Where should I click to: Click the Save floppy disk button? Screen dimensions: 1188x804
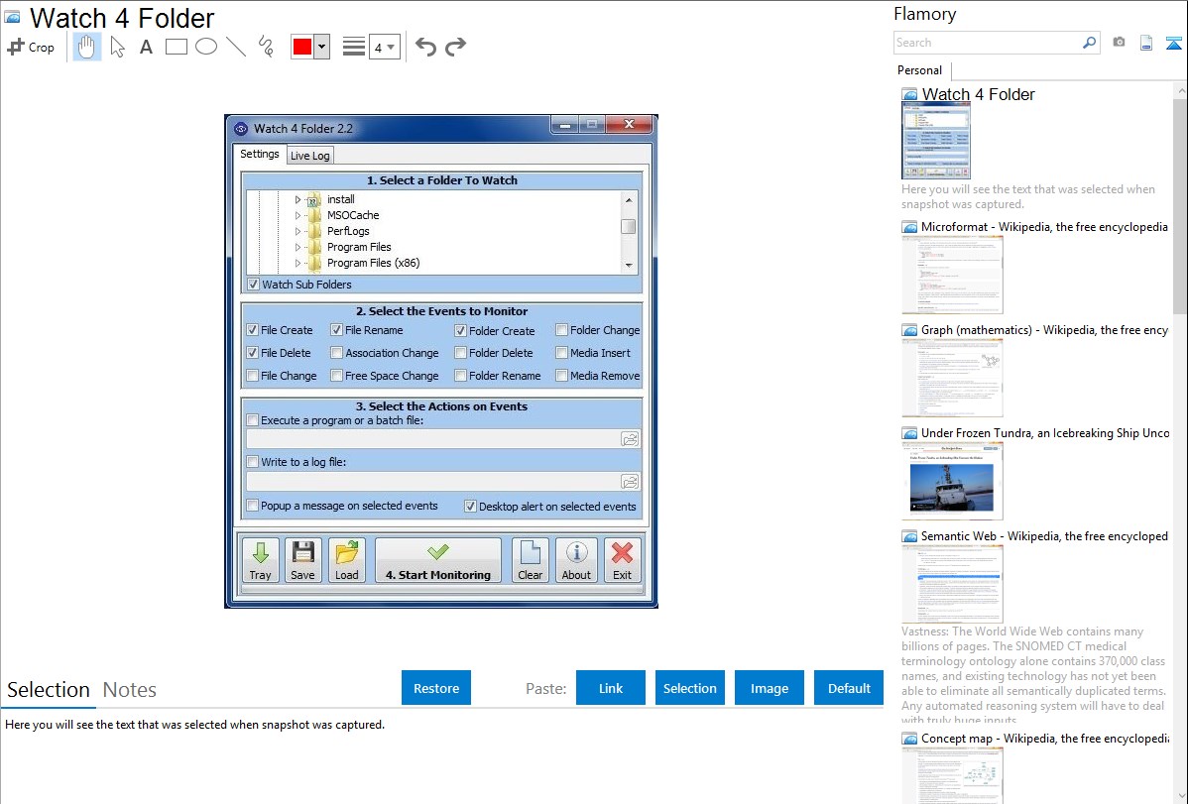(x=303, y=560)
